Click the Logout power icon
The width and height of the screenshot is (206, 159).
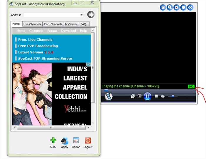(x=88, y=140)
